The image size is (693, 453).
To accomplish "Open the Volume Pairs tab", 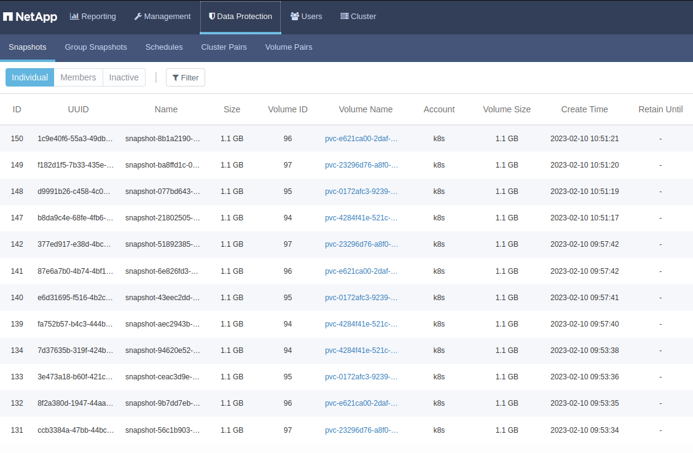I will coord(289,47).
